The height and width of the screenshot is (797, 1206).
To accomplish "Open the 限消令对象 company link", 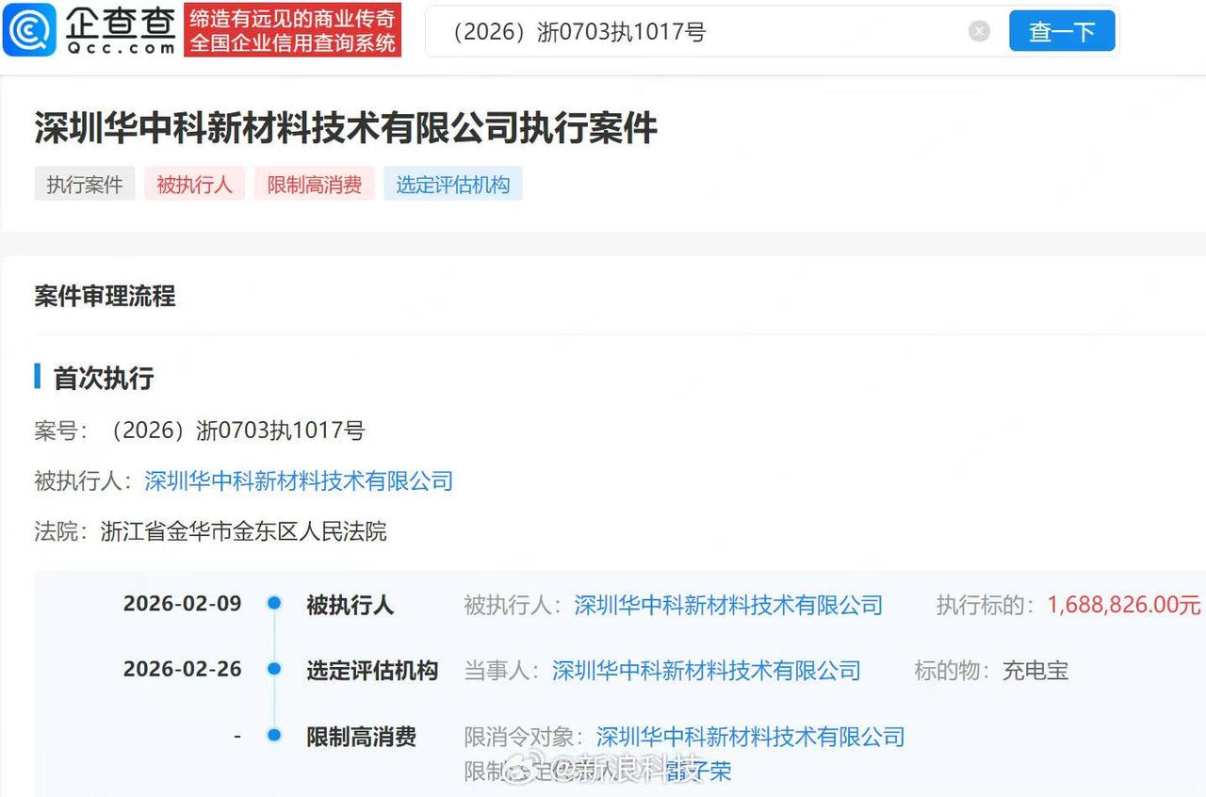I will click(749, 737).
